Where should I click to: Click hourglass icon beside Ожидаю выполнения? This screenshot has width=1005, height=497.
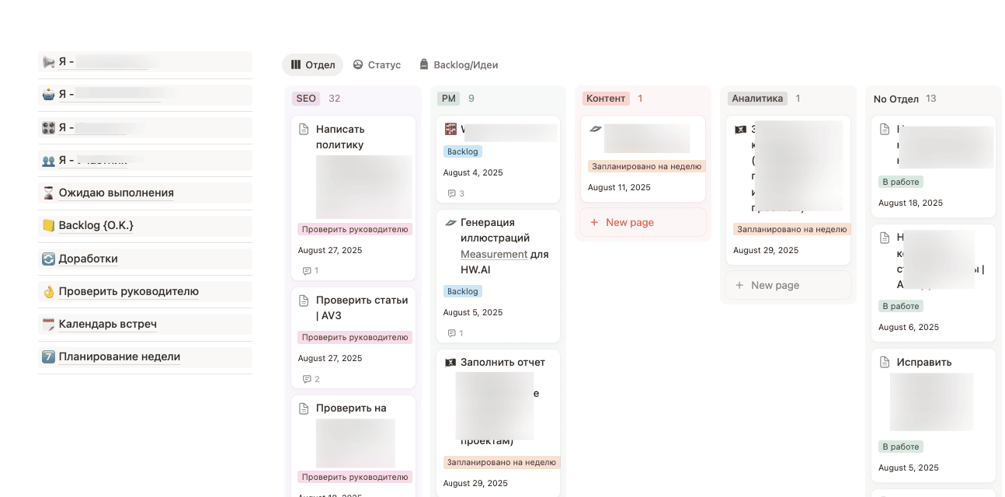(48, 193)
